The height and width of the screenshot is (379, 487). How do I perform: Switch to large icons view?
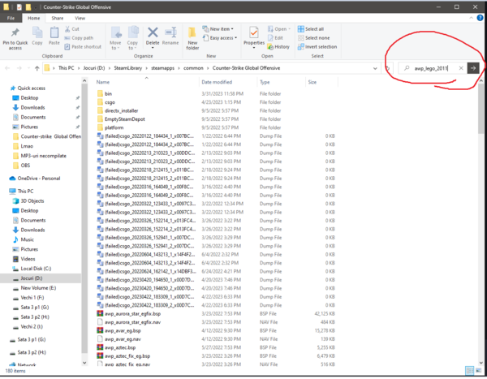point(478,370)
